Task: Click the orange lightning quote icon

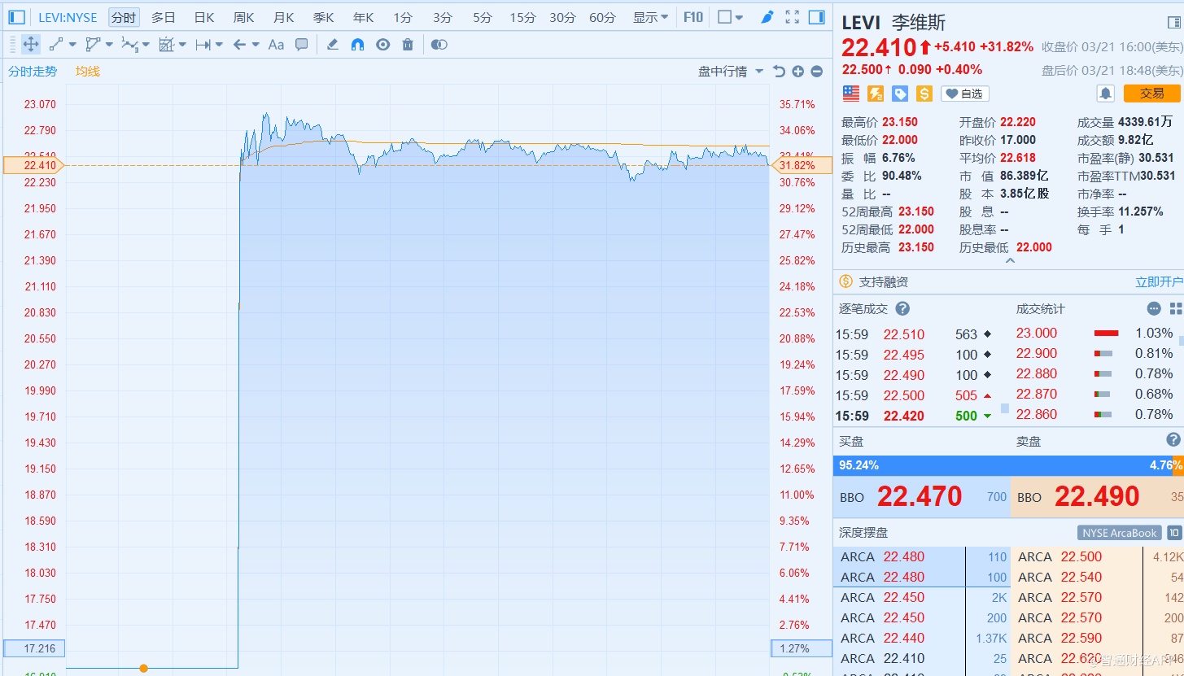Action: point(876,94)
